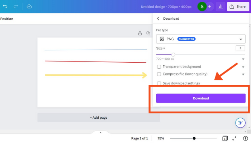Click the crown icon beside Compress file
The width and height of the screenshot is (251, 143).
pyautogui.click(x=243, y=74)
